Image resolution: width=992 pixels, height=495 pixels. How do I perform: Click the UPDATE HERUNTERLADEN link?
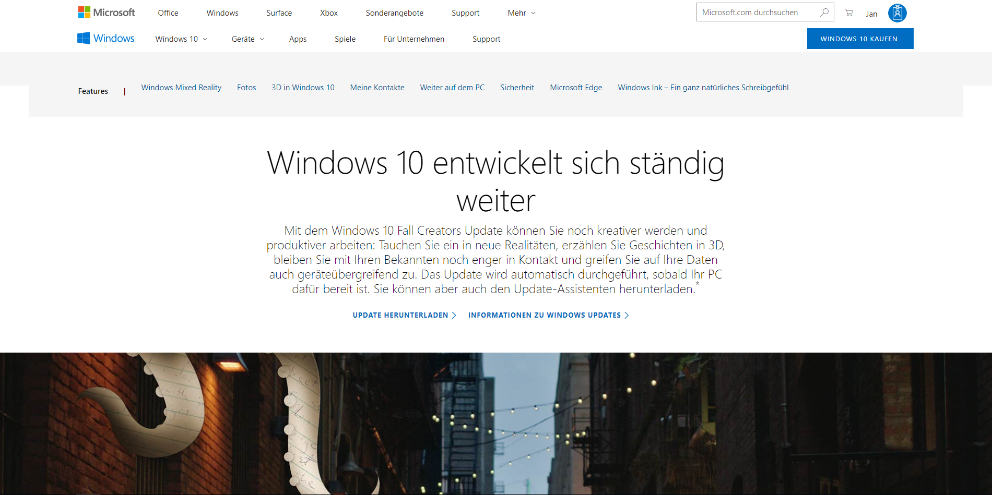[x=404, y=315]
